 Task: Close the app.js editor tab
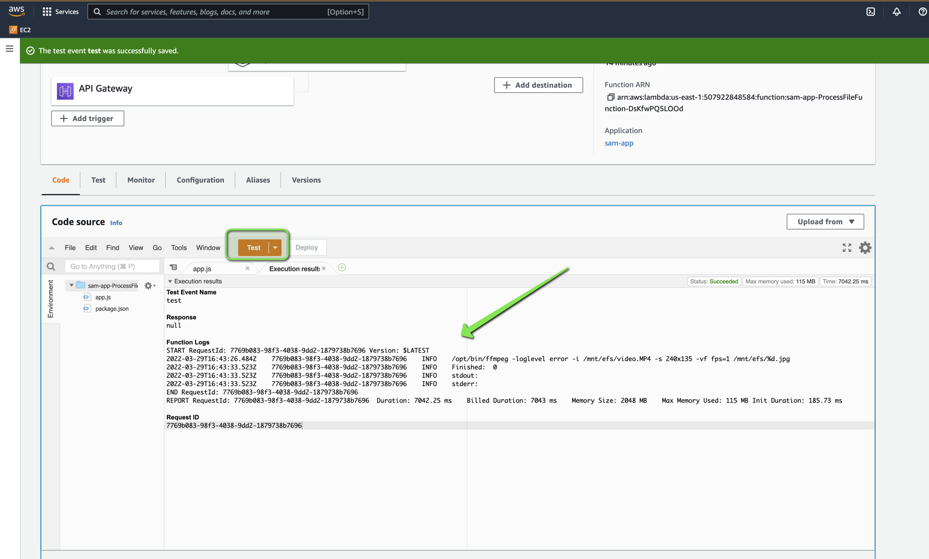[x=247, y=268]
